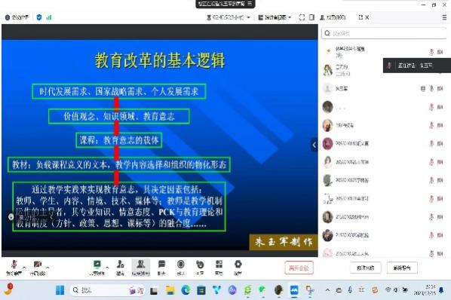
Task: Open the invite participants icon
Action: [x=120, y=268]
